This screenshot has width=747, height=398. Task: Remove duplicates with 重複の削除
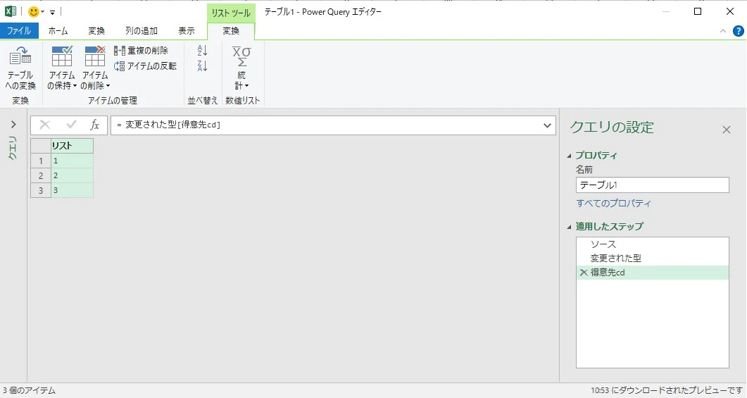pyautogui.click(x=141, y=51)
